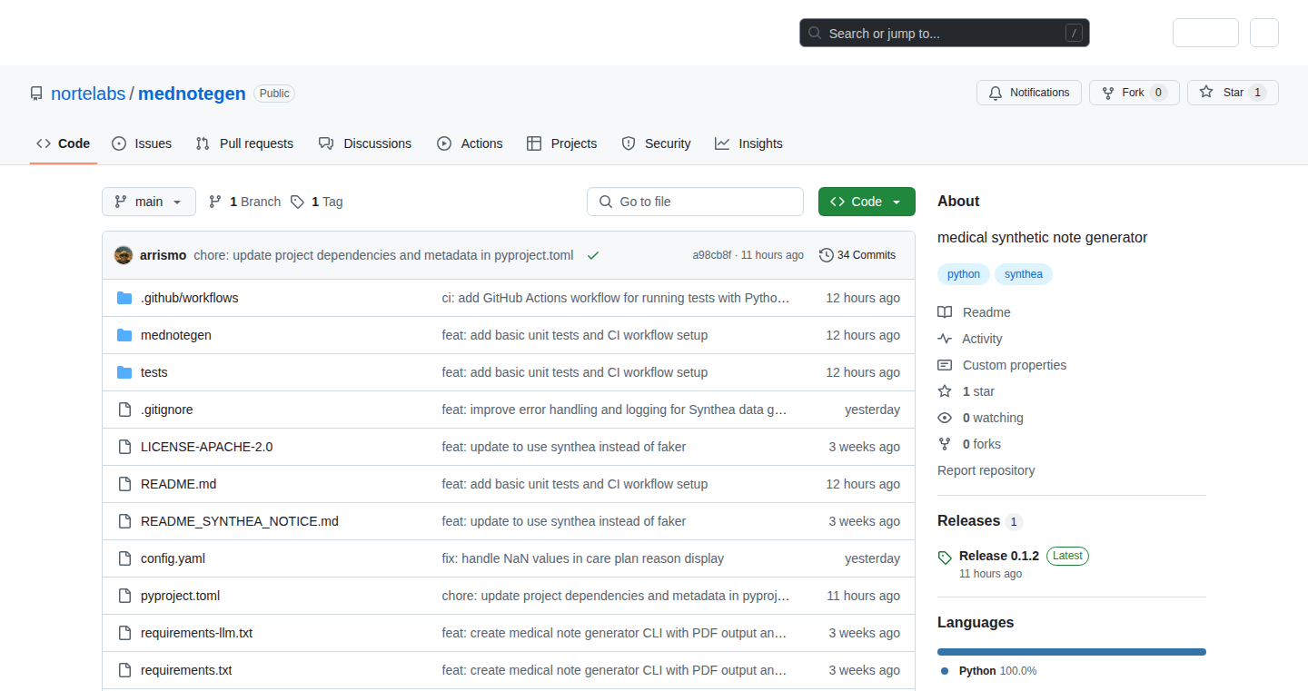The image size is (1308, 691).
Task: Click the config.yaml file icon
Action: [x=124, y=558]
